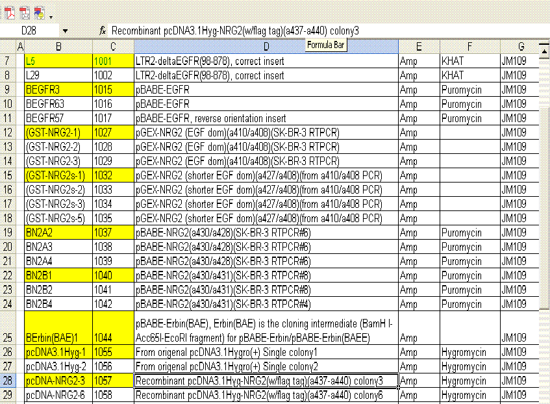Click 'JM109' cell in row 12

(x=519, y=133)
